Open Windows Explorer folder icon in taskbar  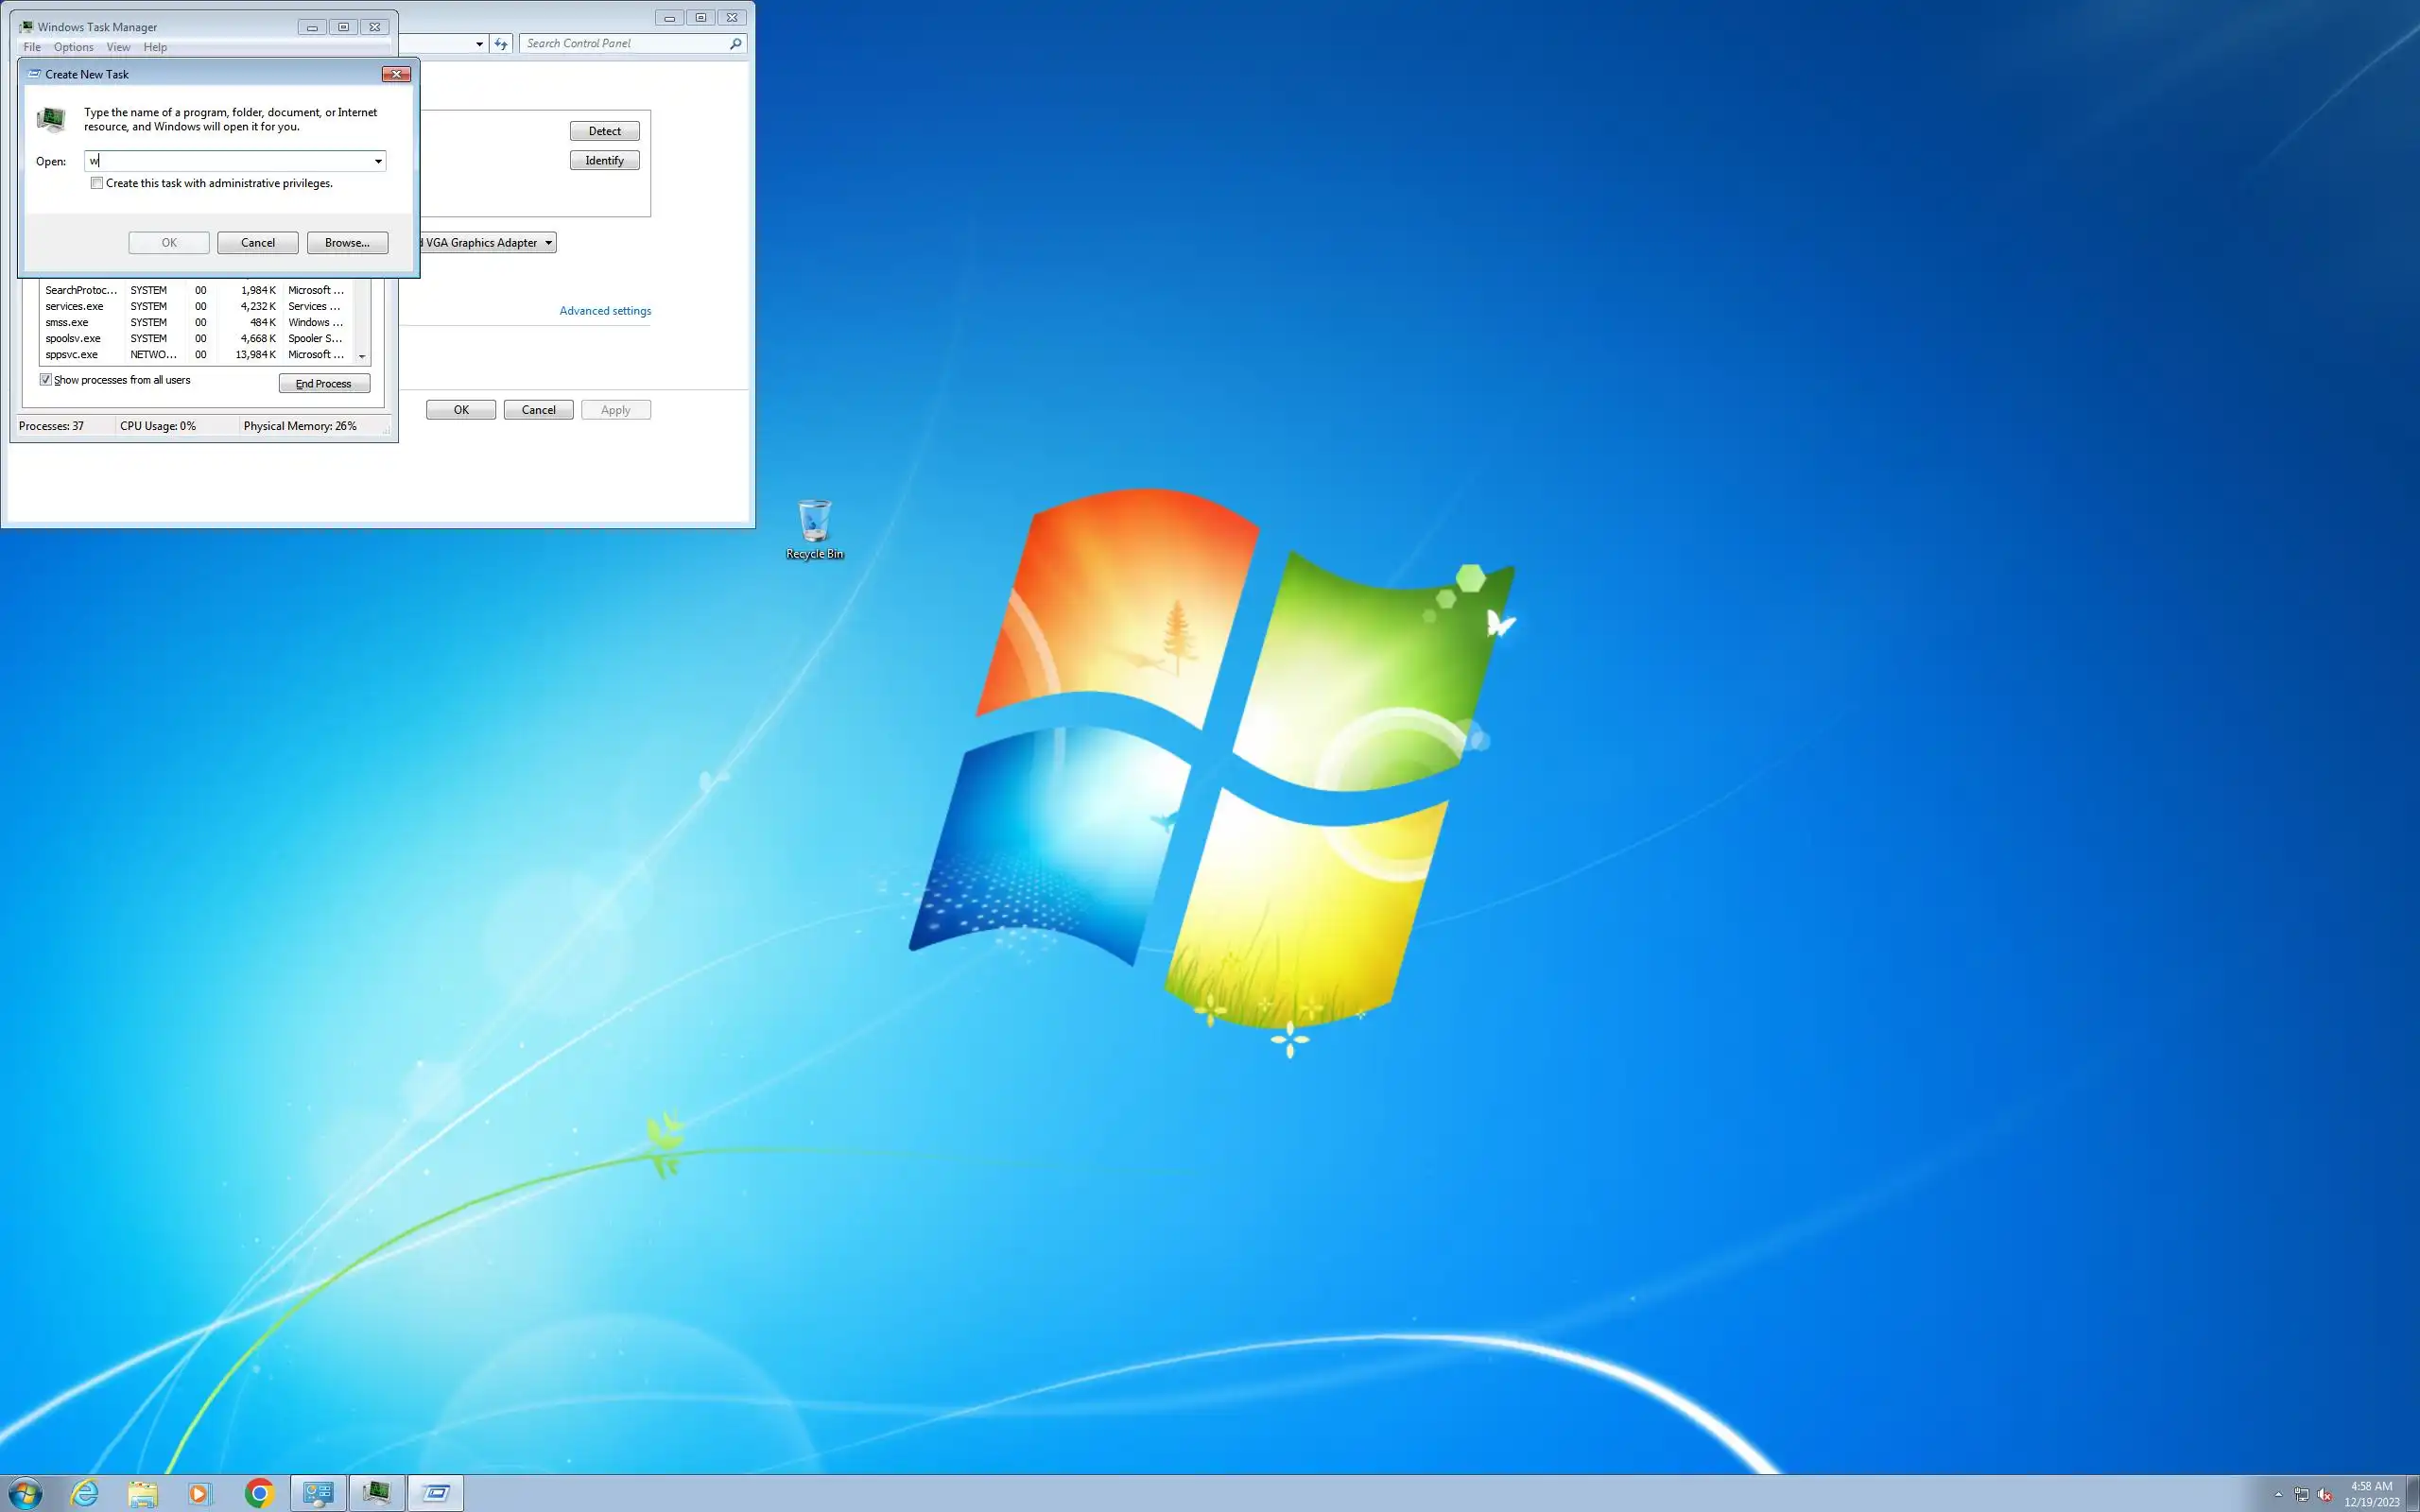coord(143,1493)
